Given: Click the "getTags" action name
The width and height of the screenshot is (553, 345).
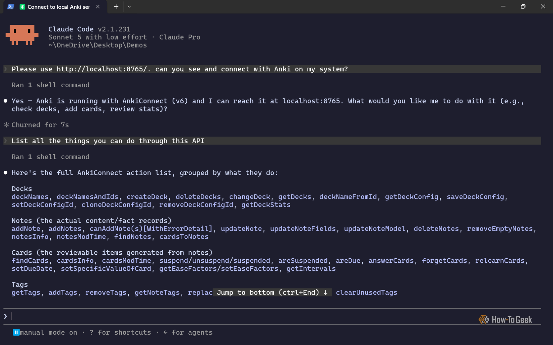Looking at the screenshot, I should (26, 292).
